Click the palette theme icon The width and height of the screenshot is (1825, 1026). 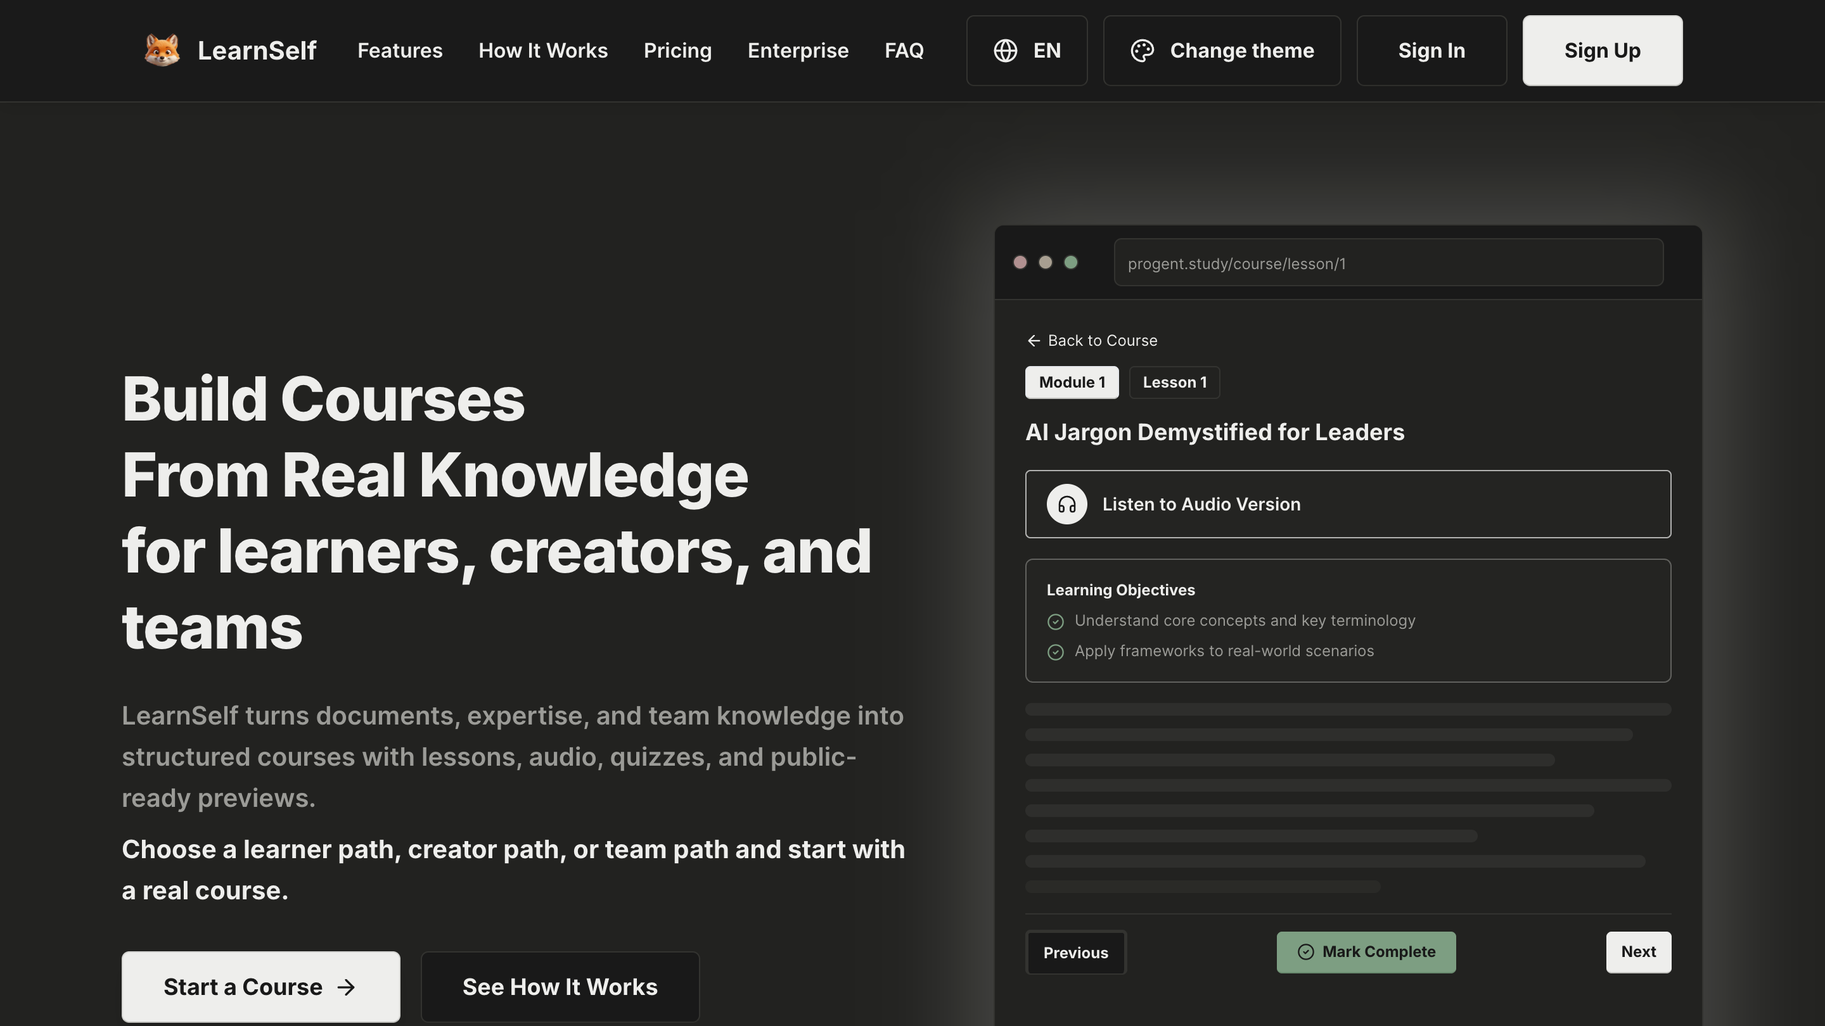pyautogui.click(x=1142, y=50)
